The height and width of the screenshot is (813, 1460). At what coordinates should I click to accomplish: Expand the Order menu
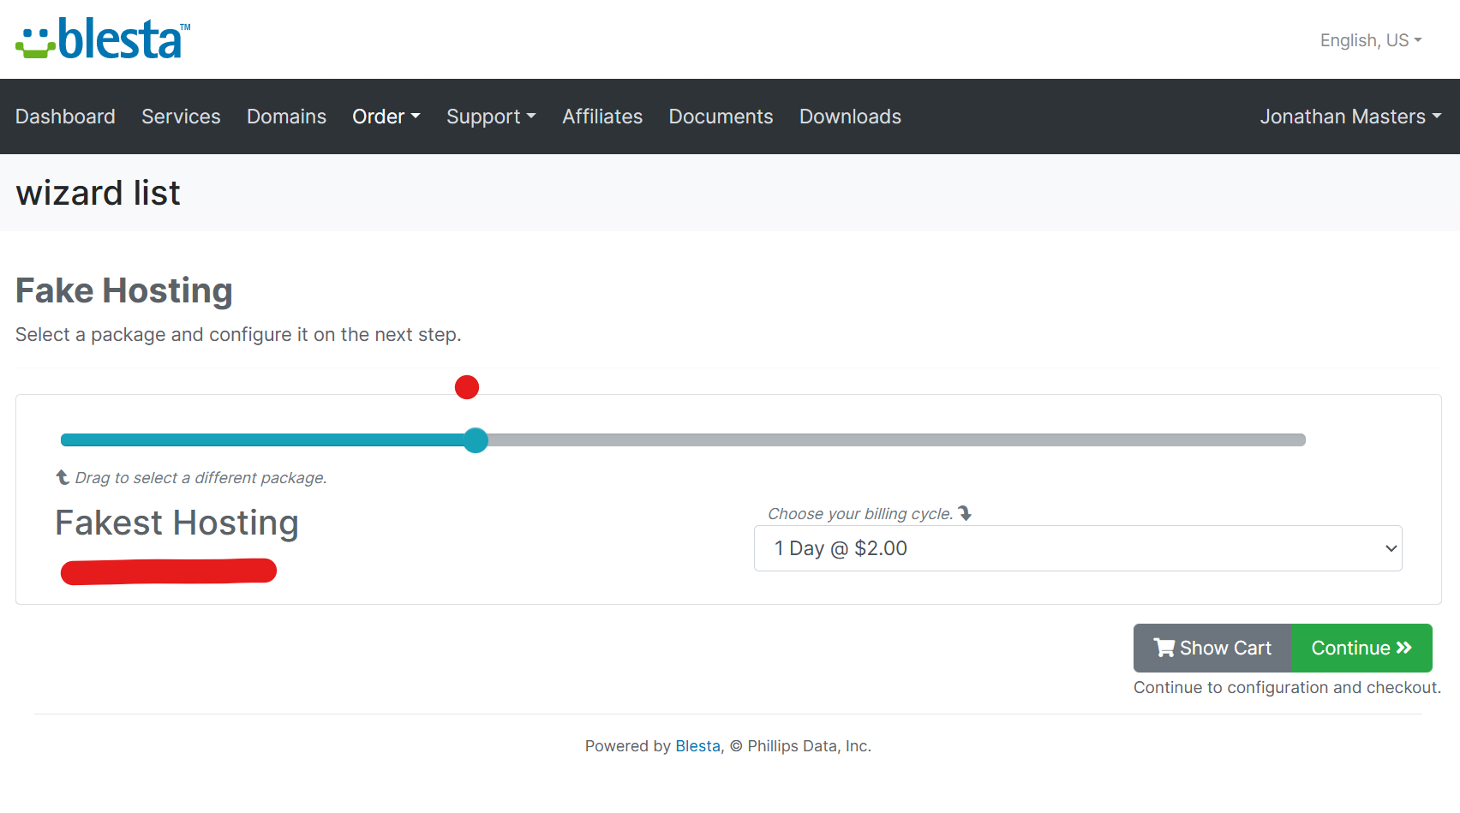click(x=386, y=117)
